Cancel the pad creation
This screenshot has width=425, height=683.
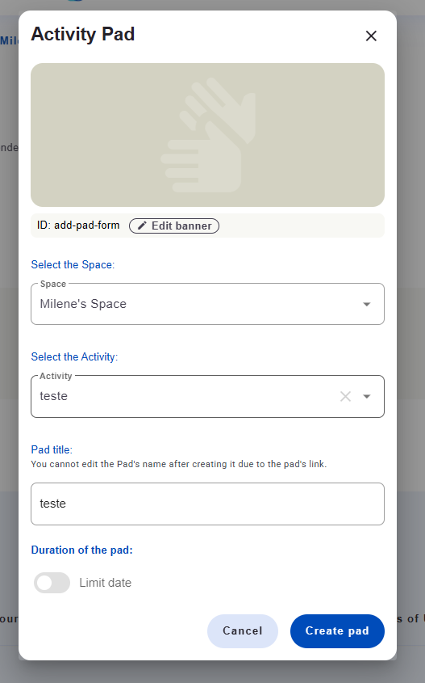pos(243,630)
